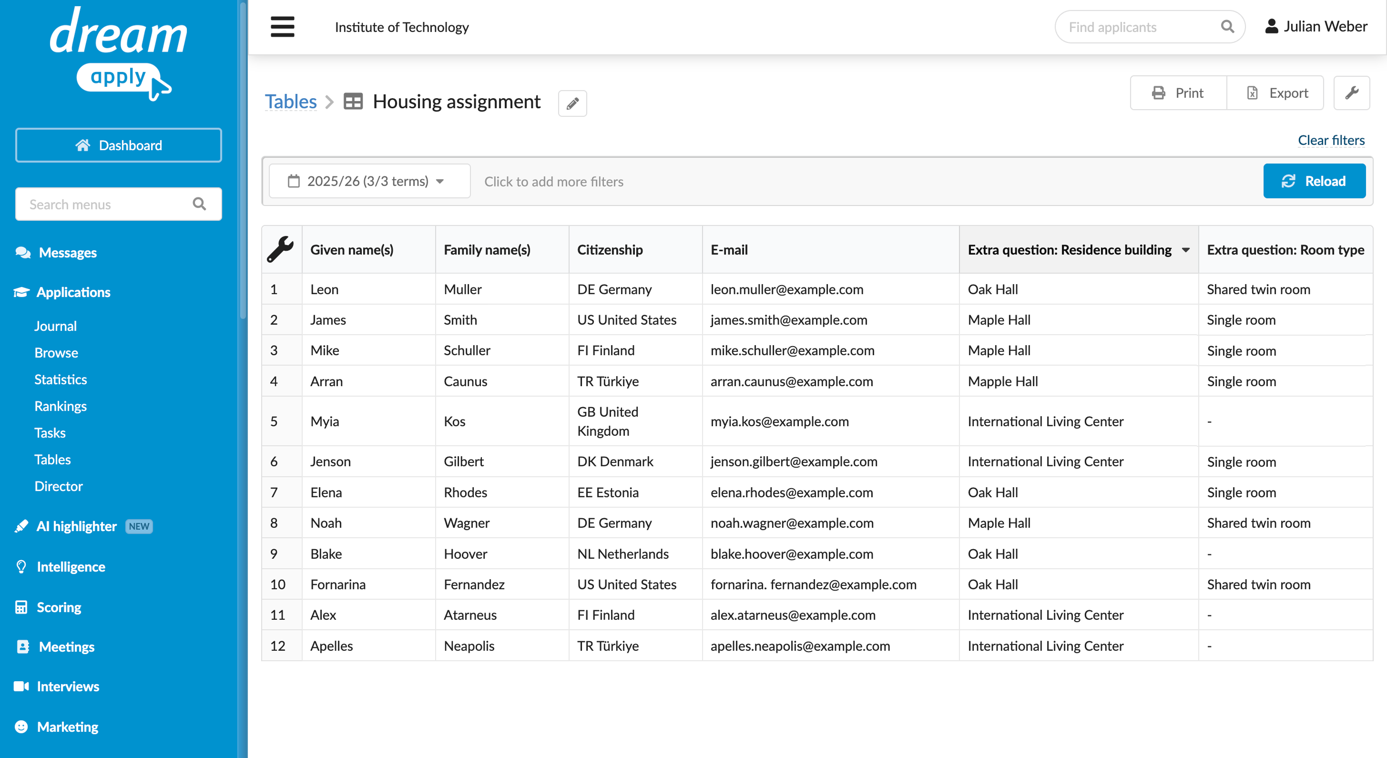
Task: Click the DK Denmark citizenship cell
Action: [x=636, y=461]
